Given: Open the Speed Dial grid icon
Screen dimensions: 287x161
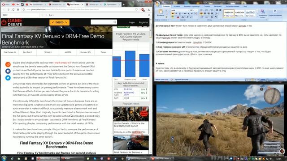Looking at the screenshot, I should (18, 9).
